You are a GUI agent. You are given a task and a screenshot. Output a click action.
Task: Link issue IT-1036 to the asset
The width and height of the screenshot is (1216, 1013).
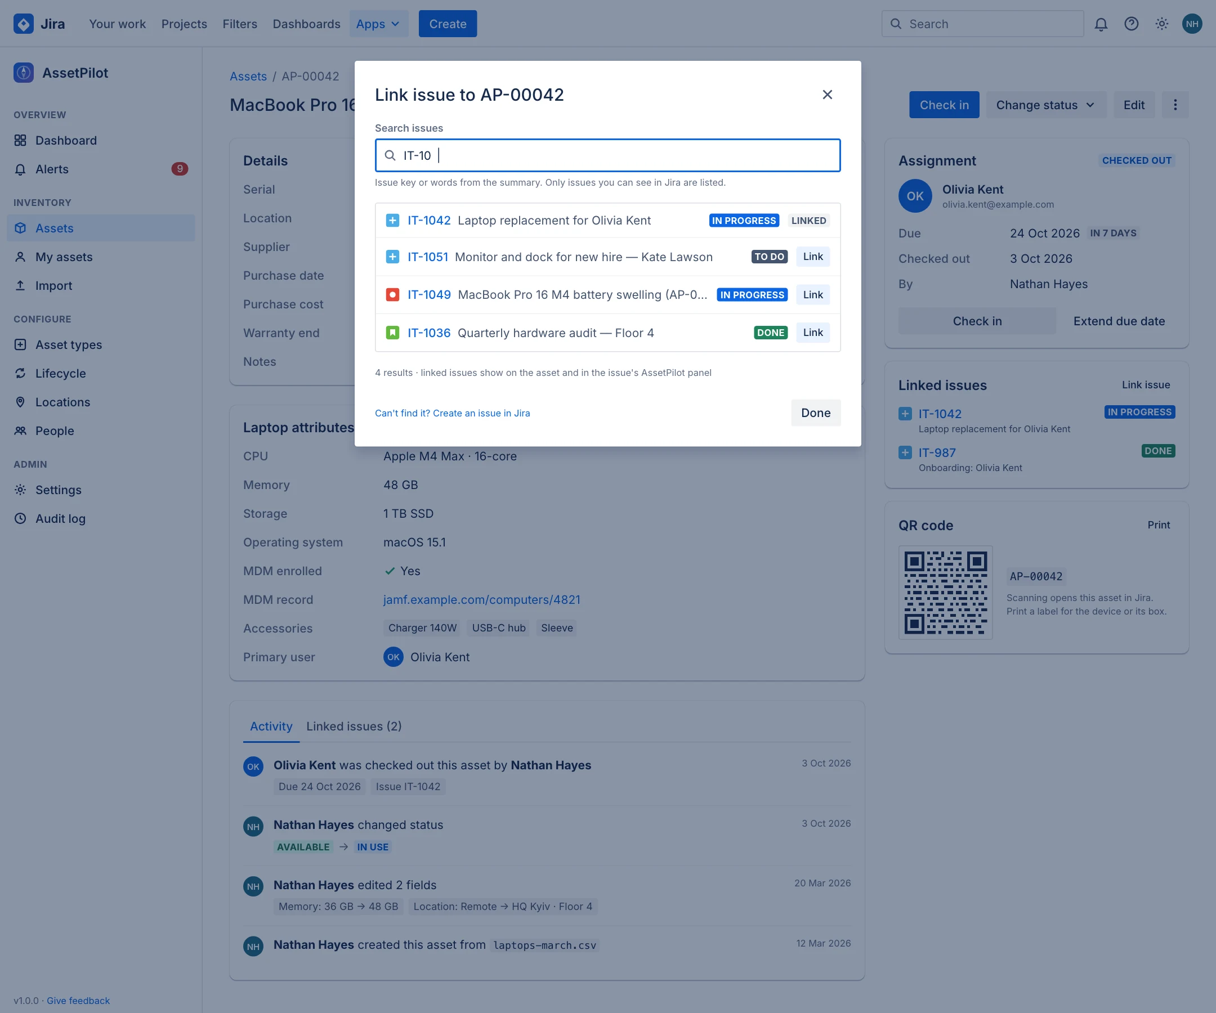[812, 332]
